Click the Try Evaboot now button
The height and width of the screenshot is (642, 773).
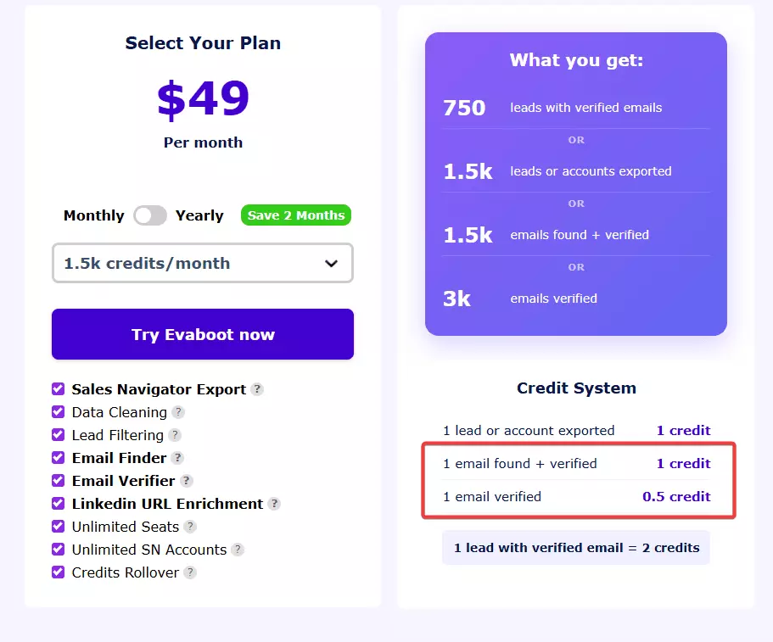click(202, 334)
